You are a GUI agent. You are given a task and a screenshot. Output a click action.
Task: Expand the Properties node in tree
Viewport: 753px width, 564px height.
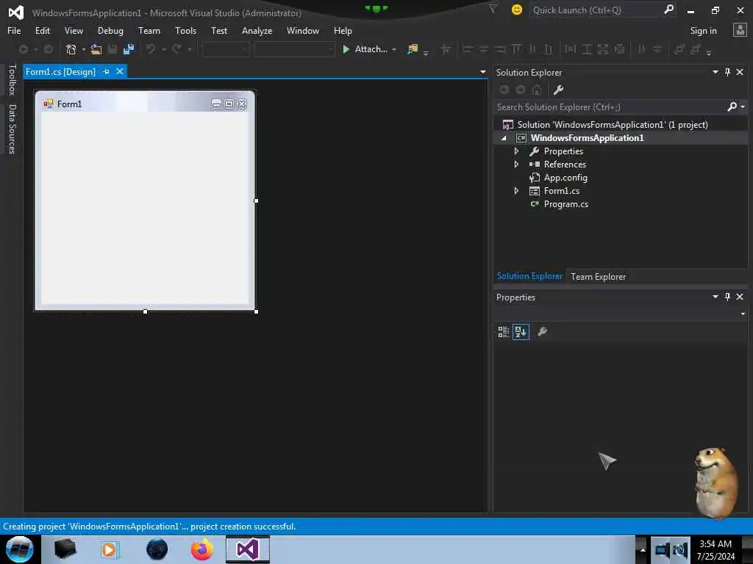click(516, 151)
